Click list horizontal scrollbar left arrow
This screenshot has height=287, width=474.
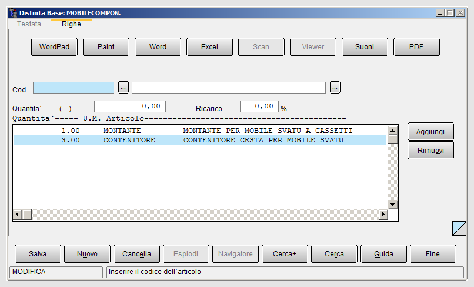tap(17, 215)
